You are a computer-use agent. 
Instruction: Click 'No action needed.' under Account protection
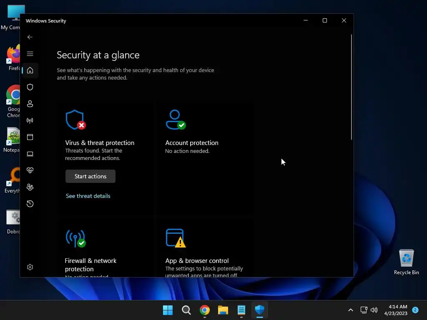point(187,151)
